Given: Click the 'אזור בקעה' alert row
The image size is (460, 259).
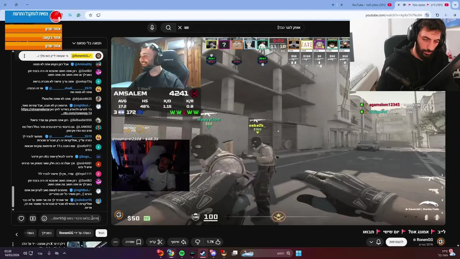Looking at the screenshot, I should pos(33,37).
